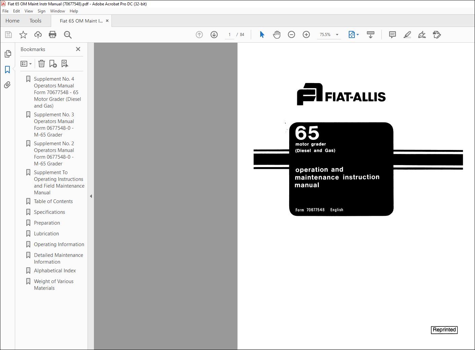Image resolution: width=475 pixels, height=350 pixels.
Task: Switch to the Home tab
Action: [x=12, y=21]
